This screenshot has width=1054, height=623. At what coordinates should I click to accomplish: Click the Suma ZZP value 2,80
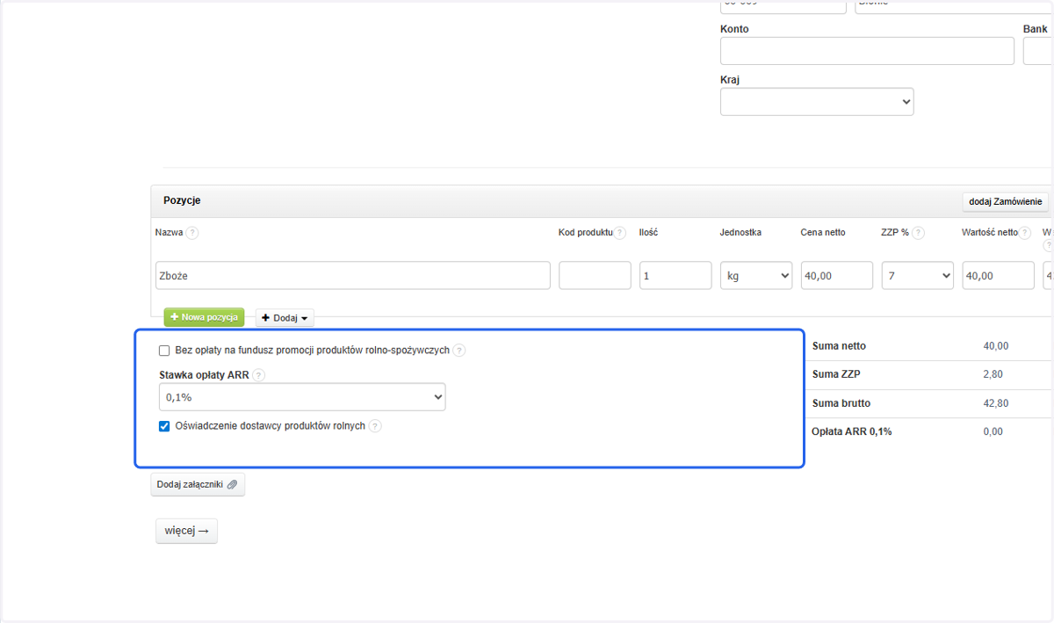(x=993, y=374)
